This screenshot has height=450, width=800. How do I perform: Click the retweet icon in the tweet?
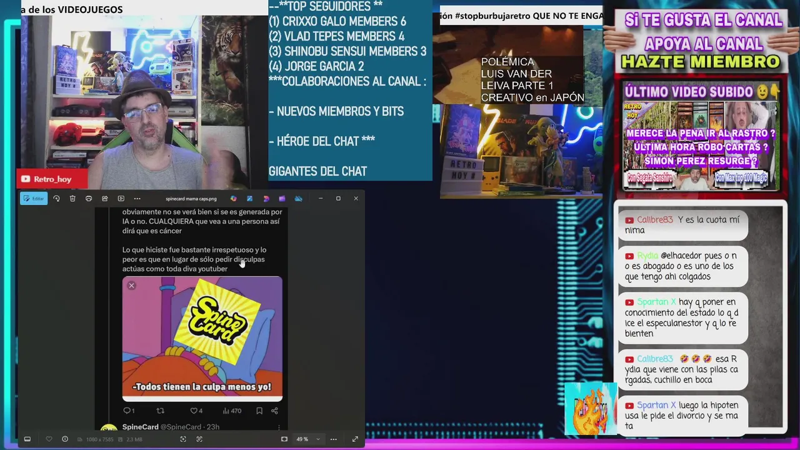(160, 411)
